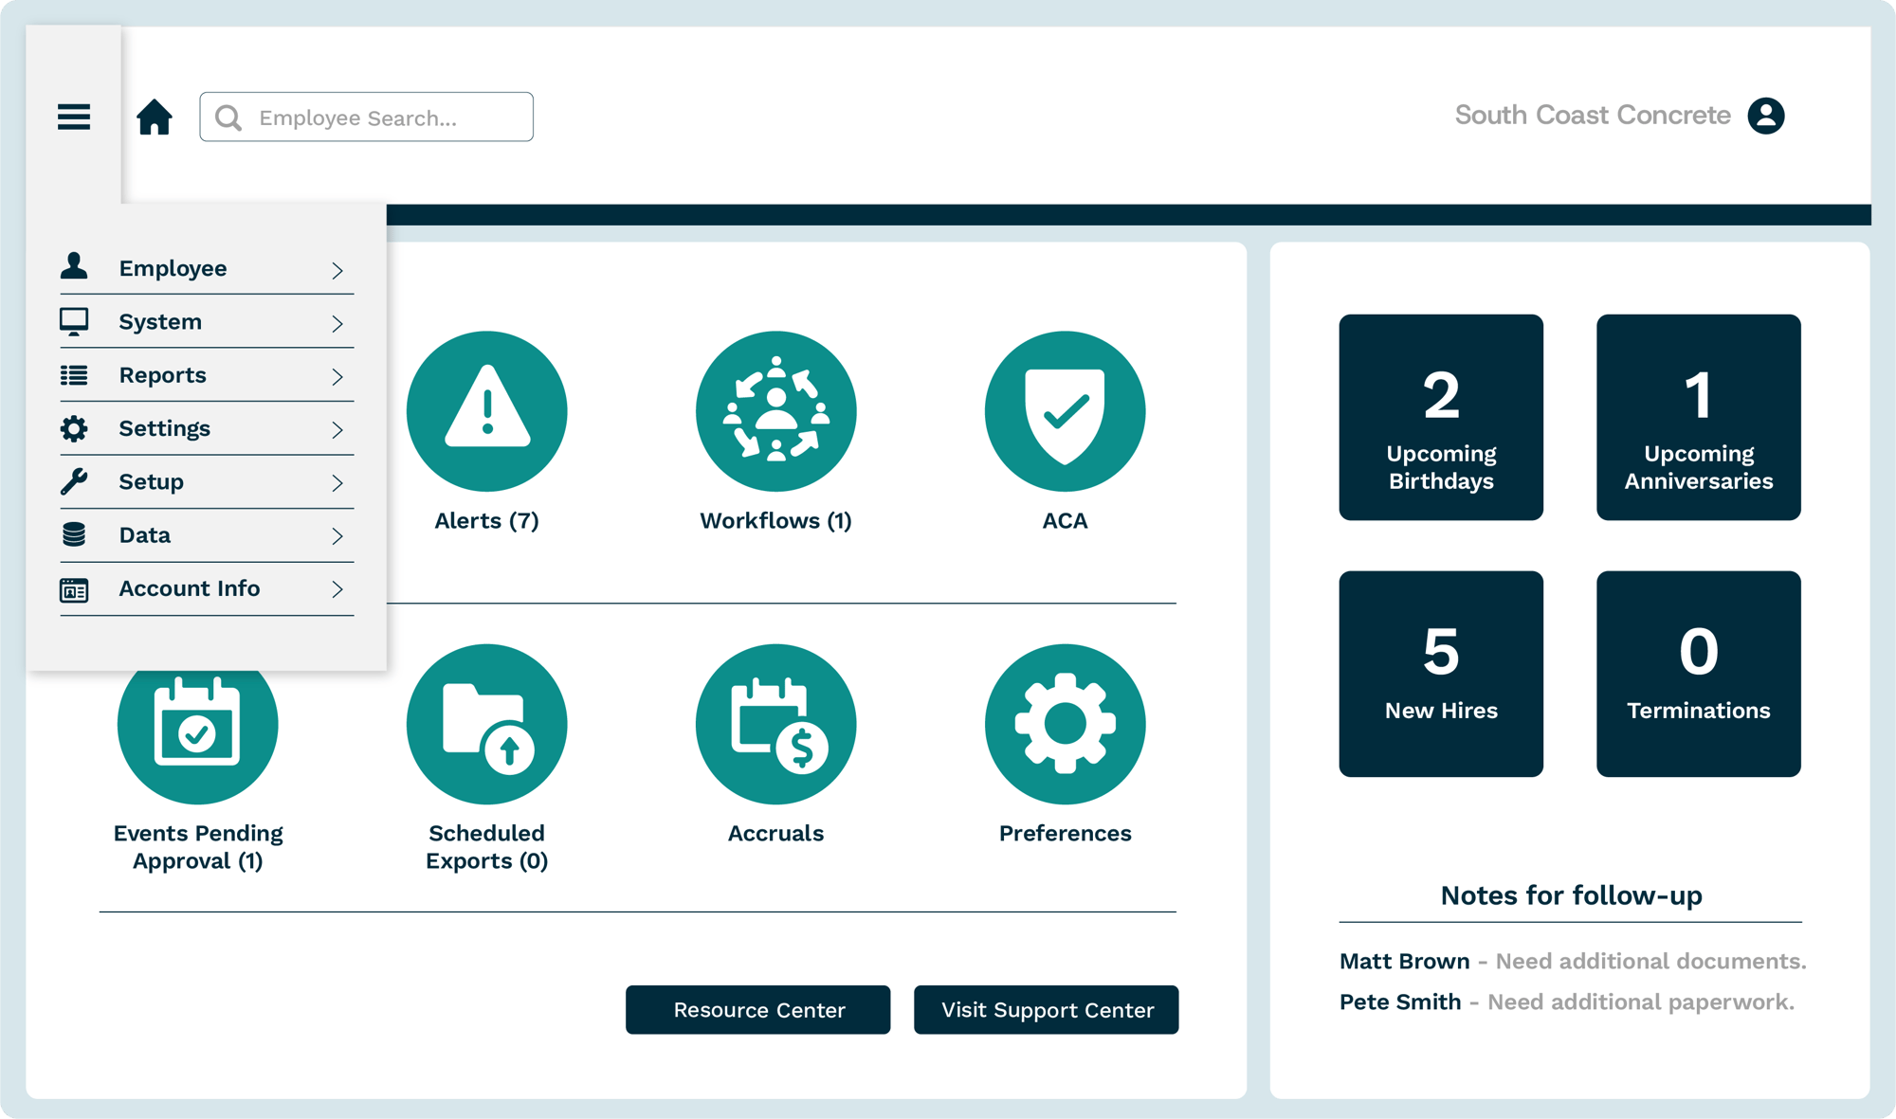Image resolution: width=1896 pixels, height=1119 pixels.
Task: Focus the Employee Search field
Action: coord(367,117)
